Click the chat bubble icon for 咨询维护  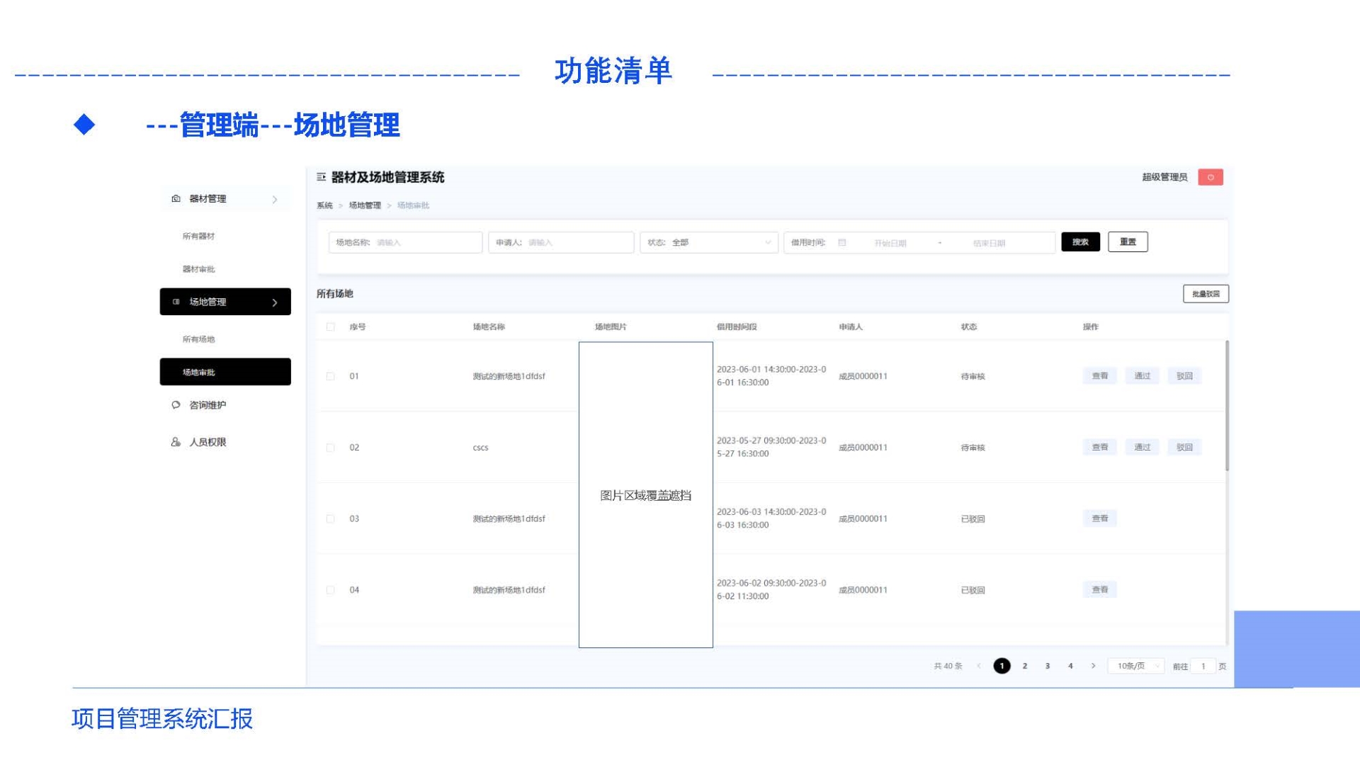click(x=176, y=405)
